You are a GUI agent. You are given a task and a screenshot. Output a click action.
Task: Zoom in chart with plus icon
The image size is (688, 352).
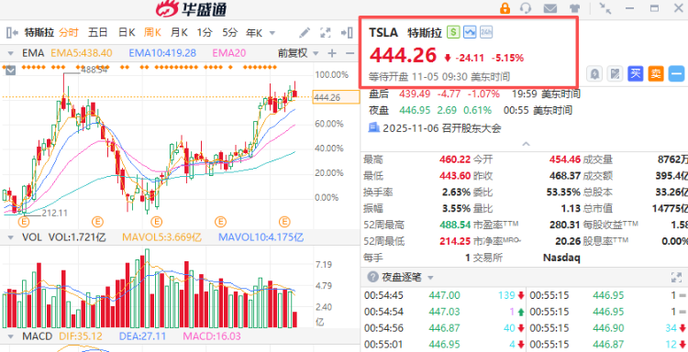click(332, 53)
